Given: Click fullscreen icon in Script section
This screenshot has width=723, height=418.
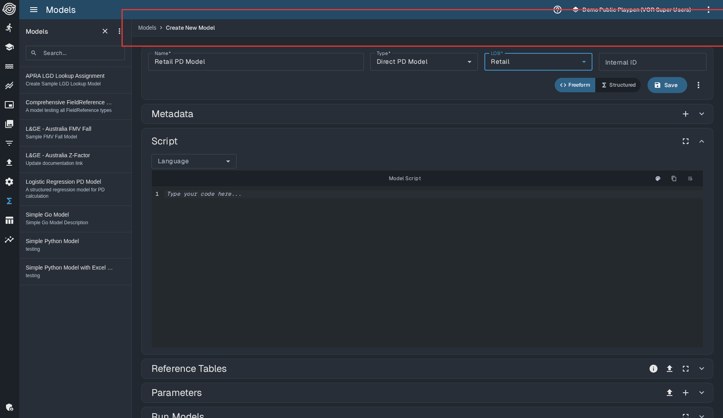Looking at the screenshot, I should [x=686, y=141].
